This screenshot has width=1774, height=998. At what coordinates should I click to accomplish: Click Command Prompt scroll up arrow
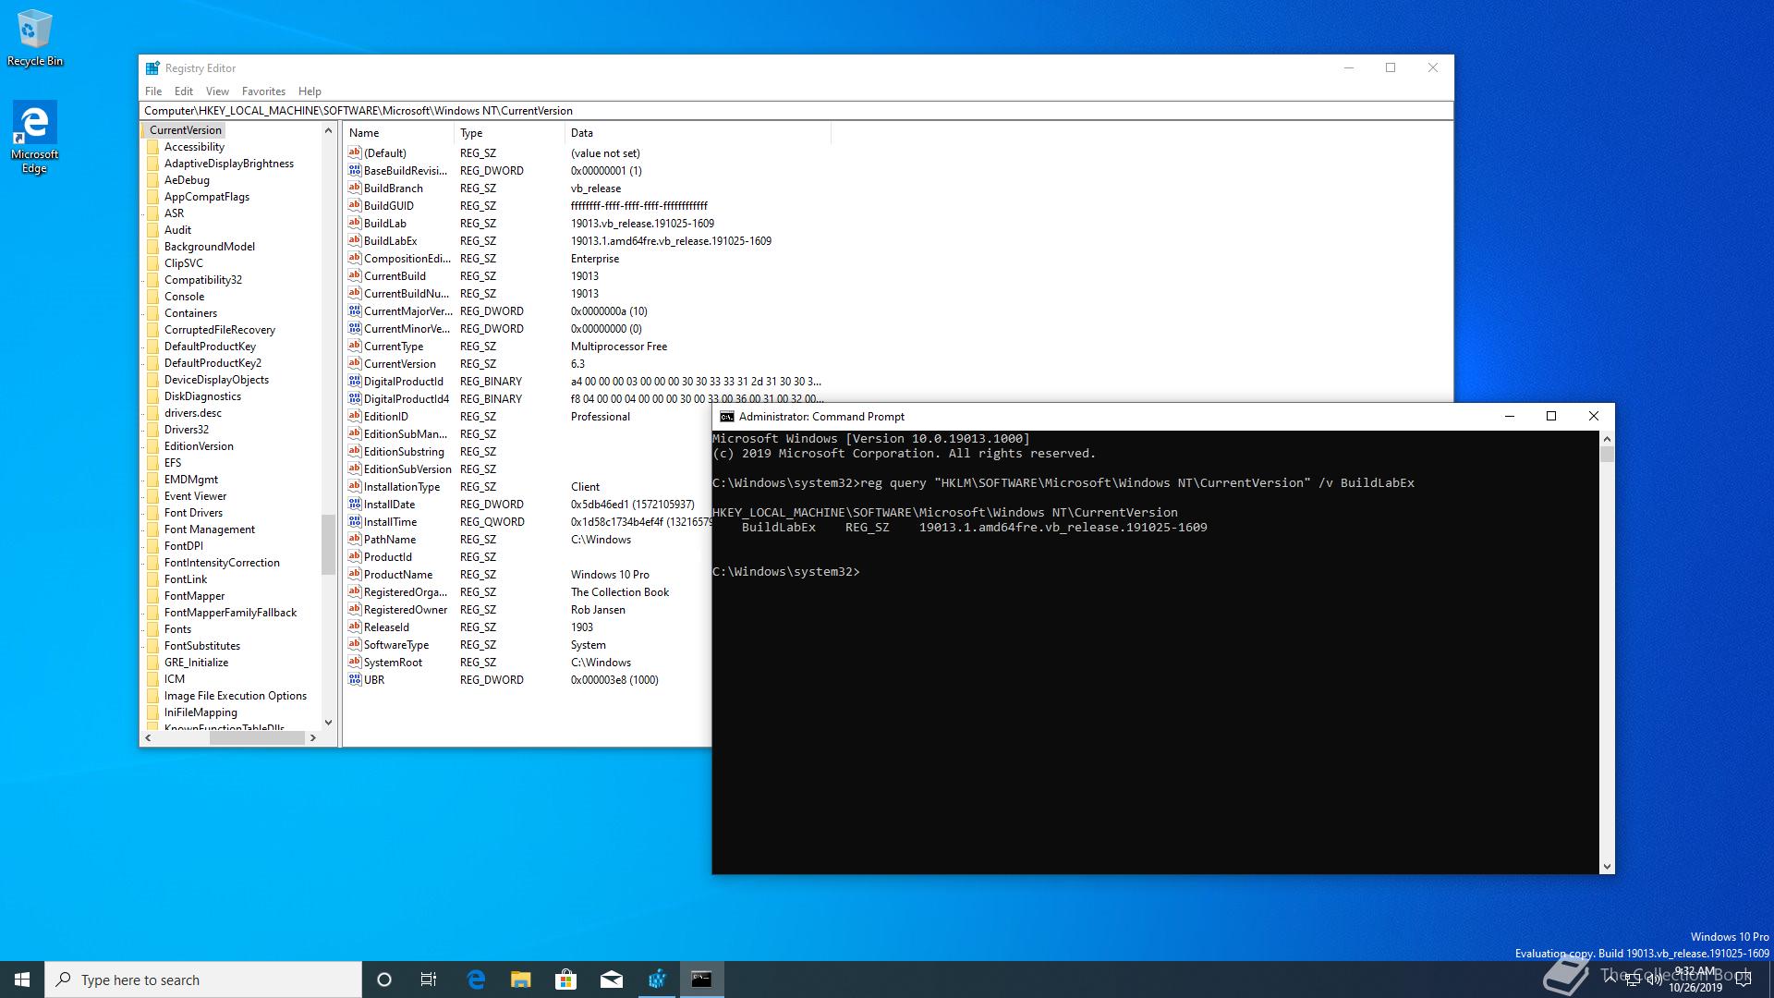tap(1607, 439)
